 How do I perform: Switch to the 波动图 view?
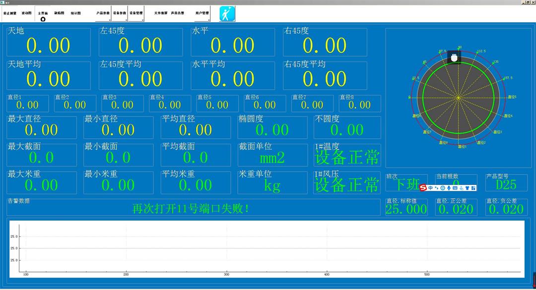click(26, 13)
